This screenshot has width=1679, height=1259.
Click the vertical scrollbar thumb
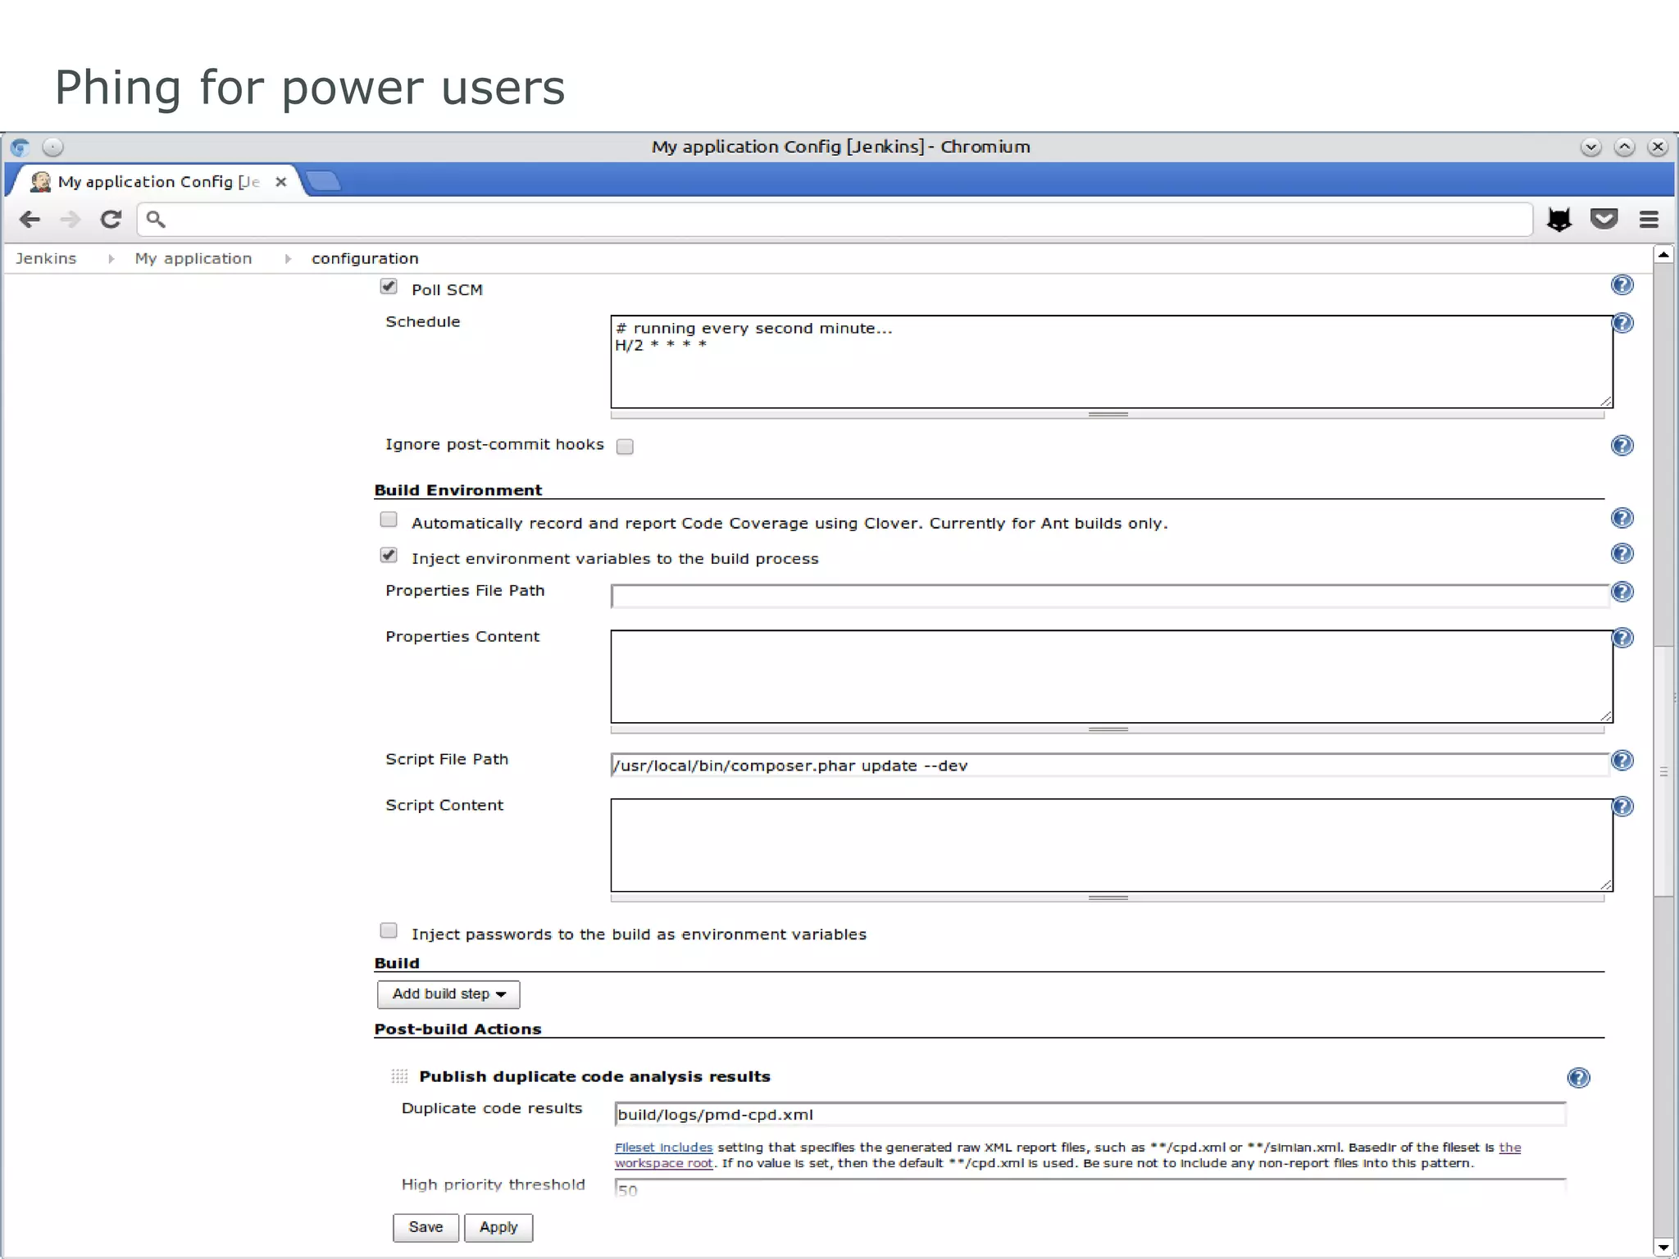coord(1663,771)
